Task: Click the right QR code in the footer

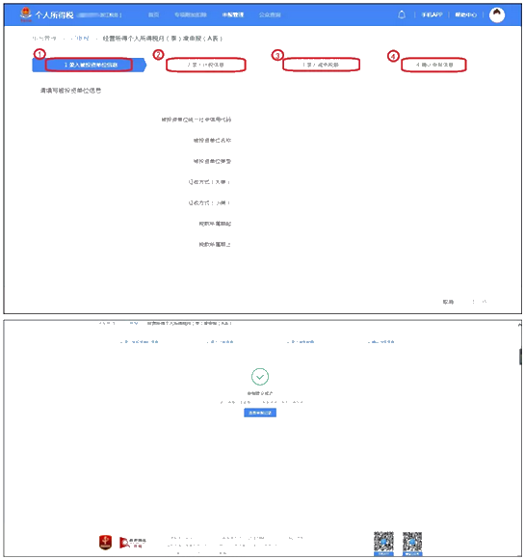Action: pyautogui.click(x=412, y=543)
